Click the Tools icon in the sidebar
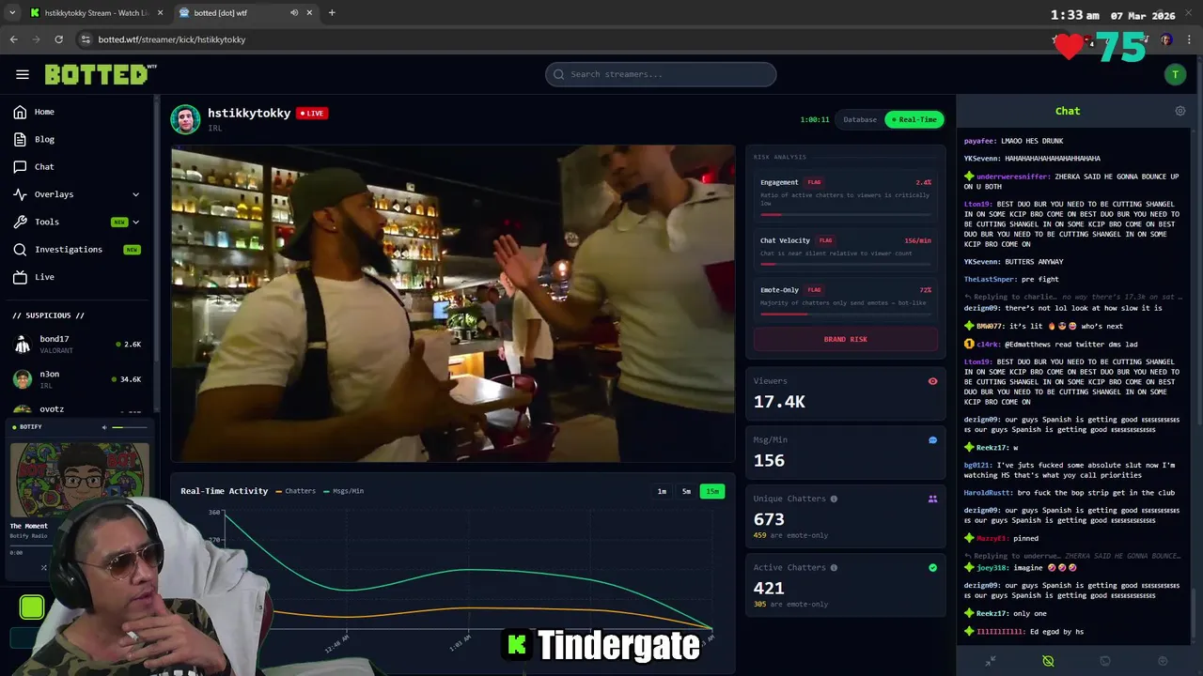The image size is (1203, 676). click(20, 222)
